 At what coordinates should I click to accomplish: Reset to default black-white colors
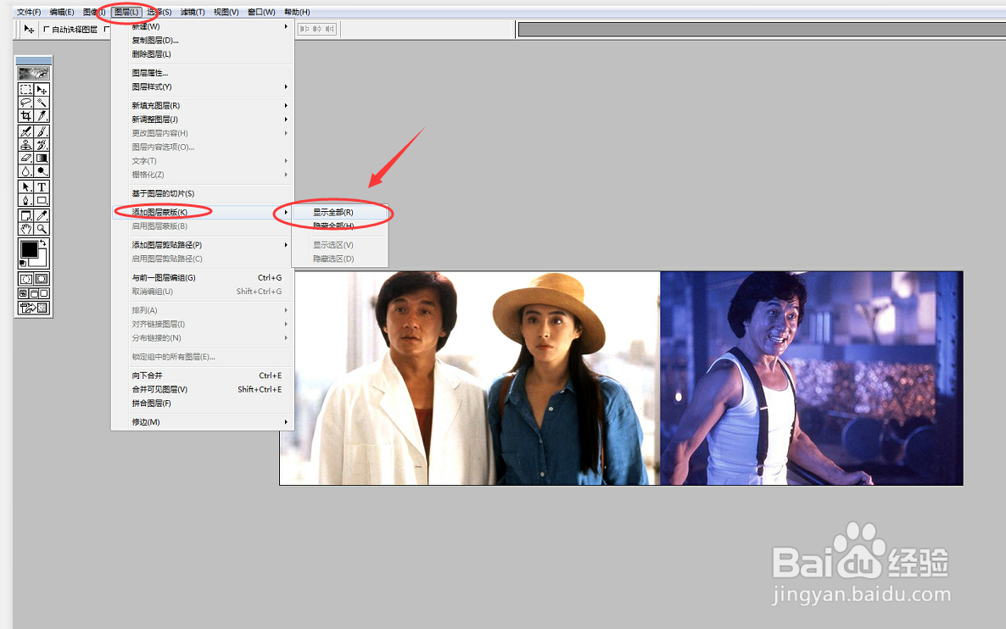(23, 263)
